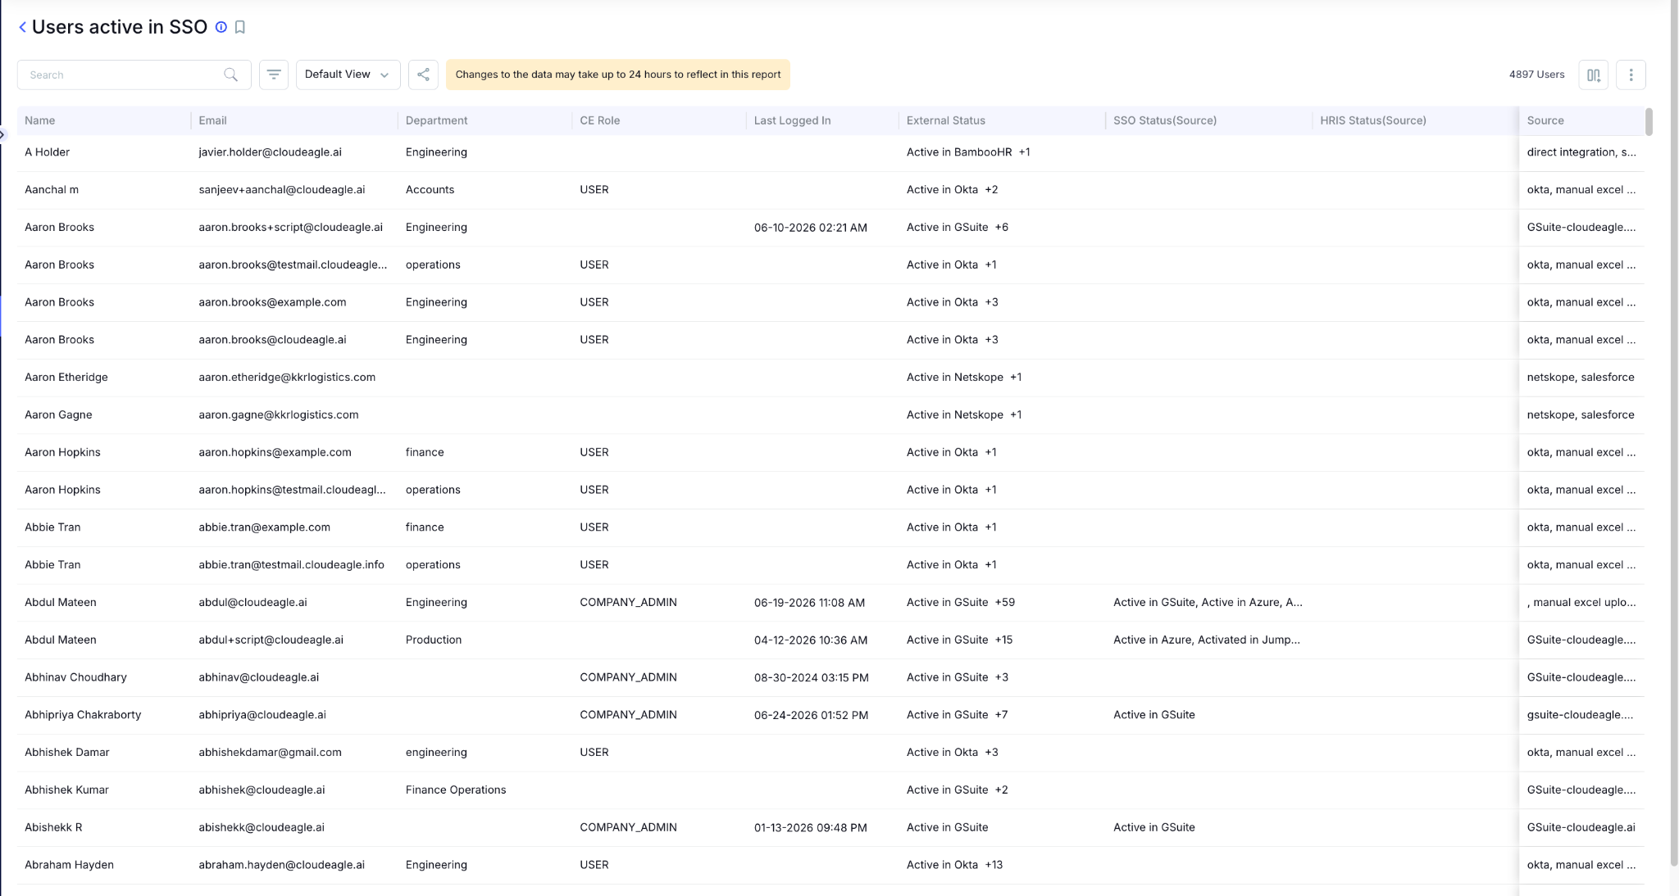Click login date 01-13-2026 09:48 PM

[x=811, y=828]
